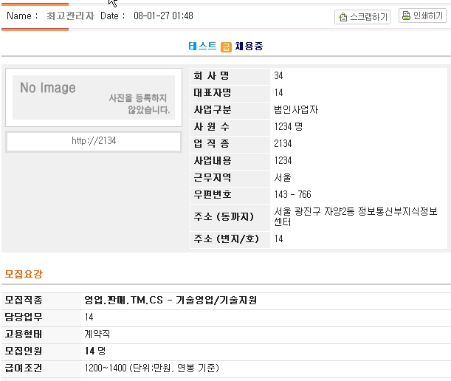The image size is (451, 381).
Task: Click the 회사명 field label
Action: coord(212,75)
